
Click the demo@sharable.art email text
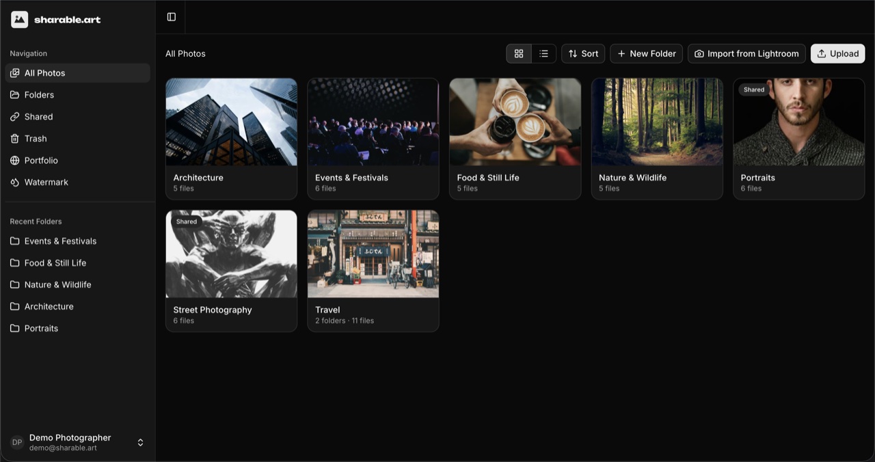coord(63,448)
